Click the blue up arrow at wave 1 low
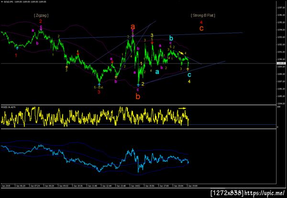 point(17,48)
